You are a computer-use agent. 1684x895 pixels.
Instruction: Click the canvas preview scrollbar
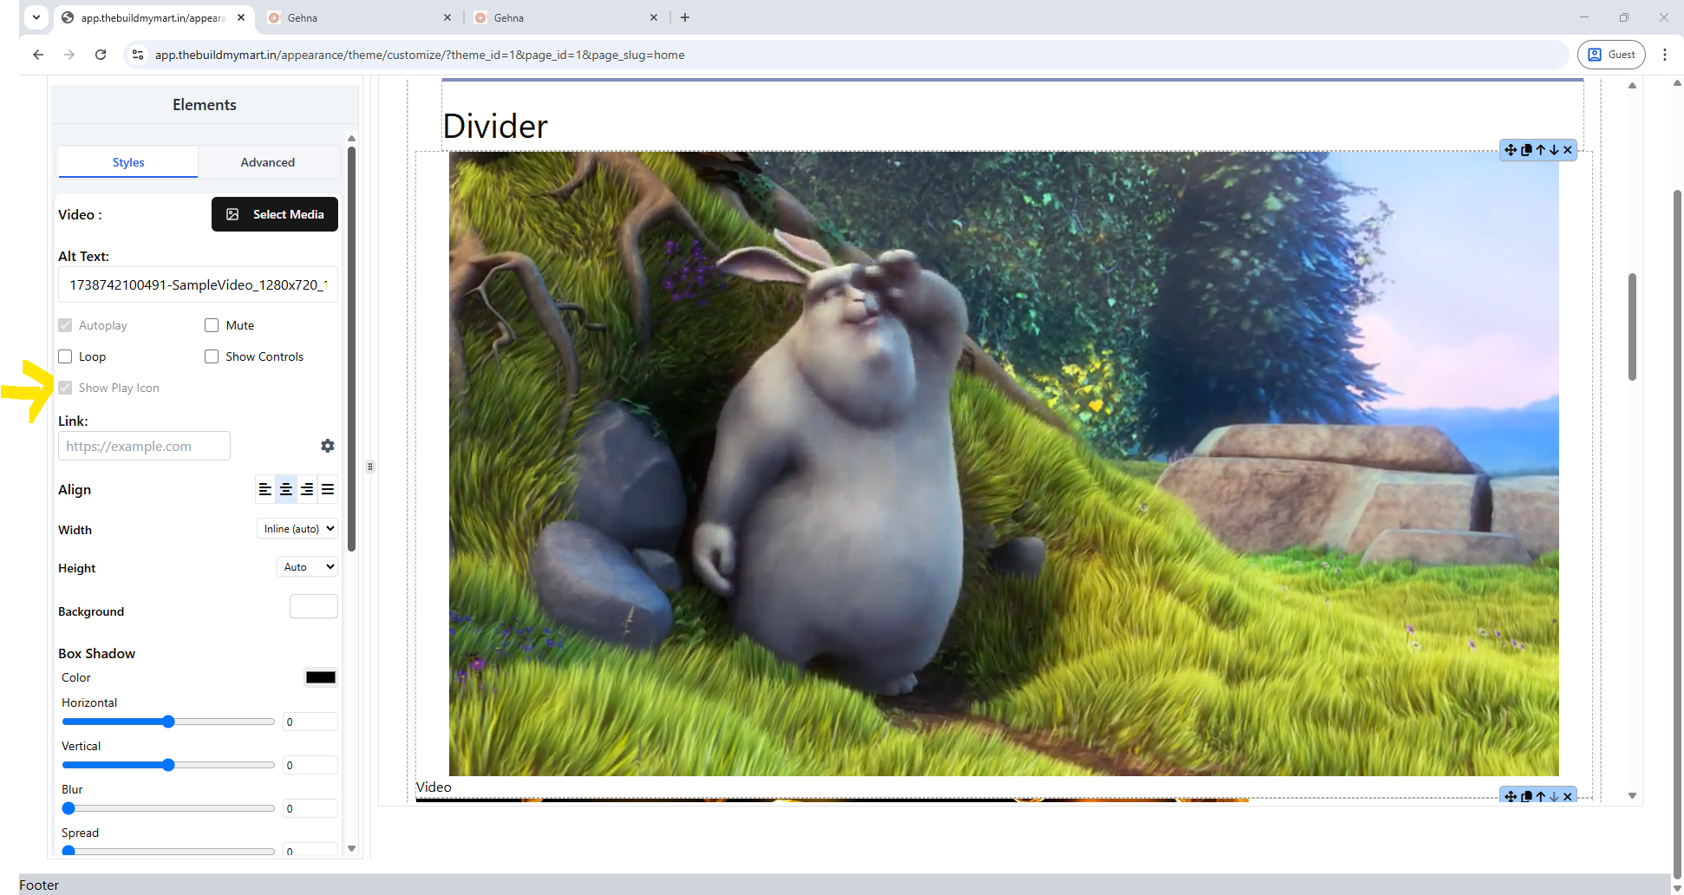coord(1632,326)
